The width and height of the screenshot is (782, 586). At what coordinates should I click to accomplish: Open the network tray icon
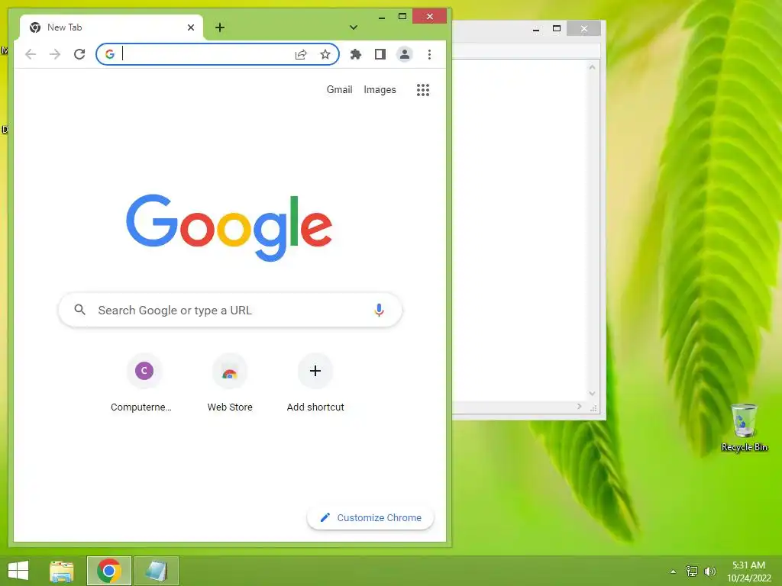[692, 571]
